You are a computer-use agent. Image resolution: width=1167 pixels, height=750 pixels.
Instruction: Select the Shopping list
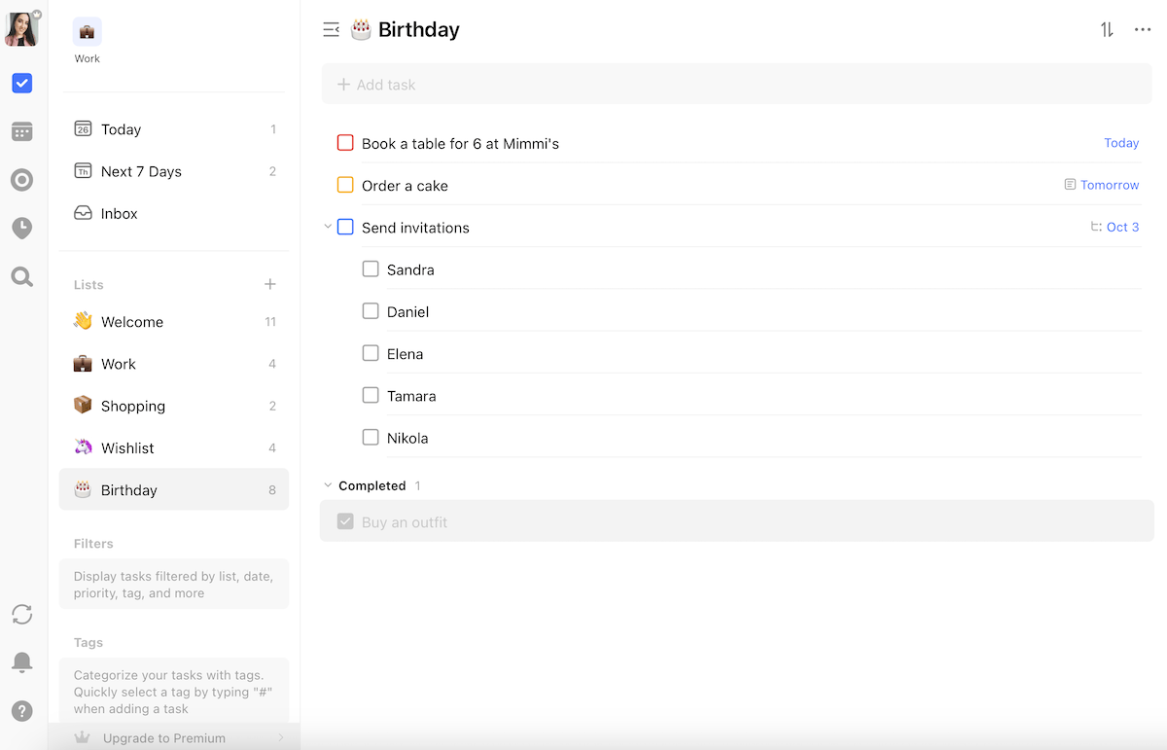(x=132, y=406)
